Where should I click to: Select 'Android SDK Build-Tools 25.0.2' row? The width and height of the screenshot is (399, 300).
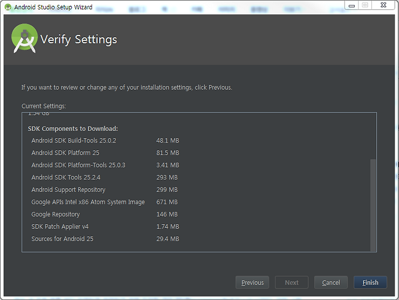pyautogui.click(x=74, y=141)
